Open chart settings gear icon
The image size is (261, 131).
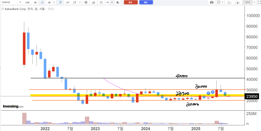pos(86,2)
